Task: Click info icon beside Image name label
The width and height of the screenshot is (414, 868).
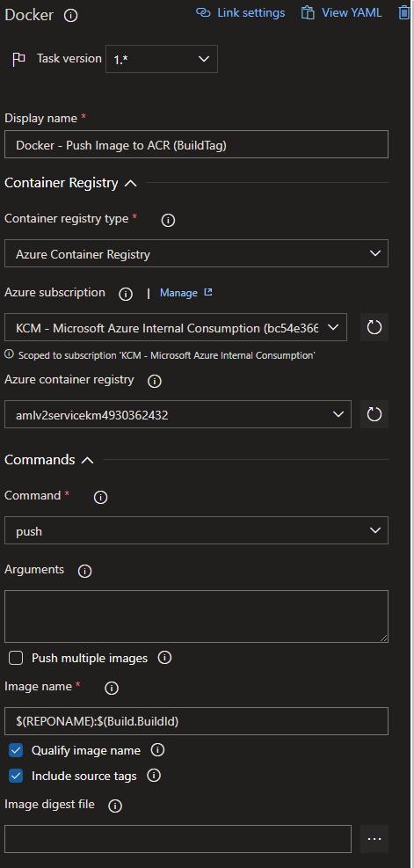Action: coord(112,688)
